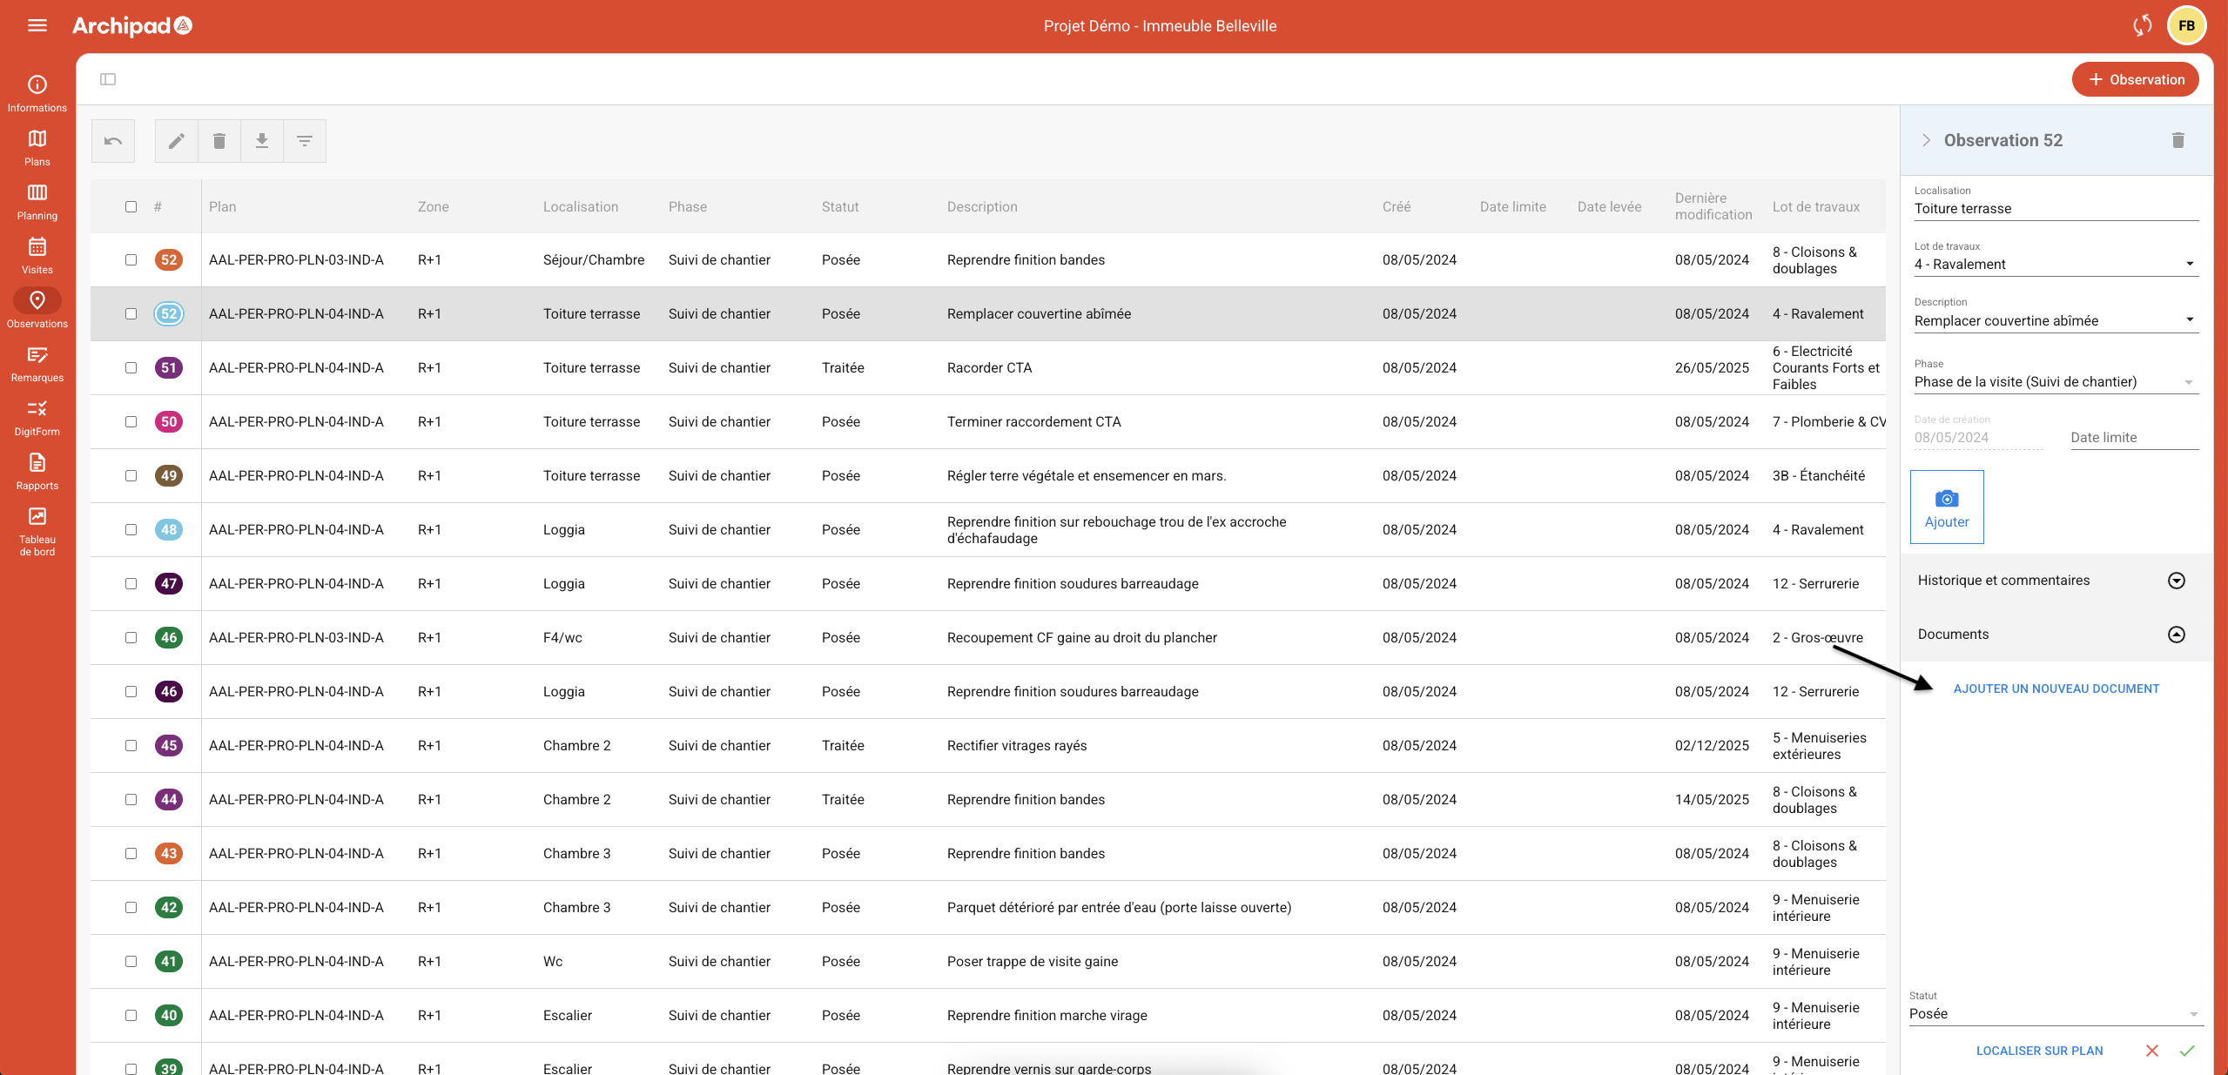Click the sync icon in header

[x=2142, y=26]
